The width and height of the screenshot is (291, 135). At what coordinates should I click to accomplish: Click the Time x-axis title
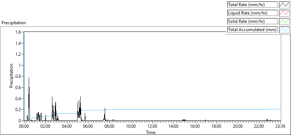tap(151, 132)
